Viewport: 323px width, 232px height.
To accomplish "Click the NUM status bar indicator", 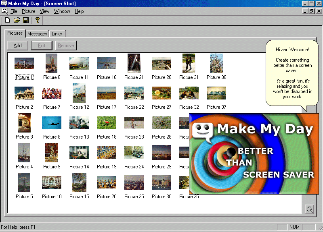I will coord(294,227).
